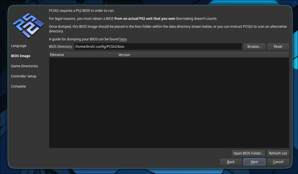This screenshot has height=174, width=298.
Task: Sort list by Filename column header
Action: click(83, 55)
